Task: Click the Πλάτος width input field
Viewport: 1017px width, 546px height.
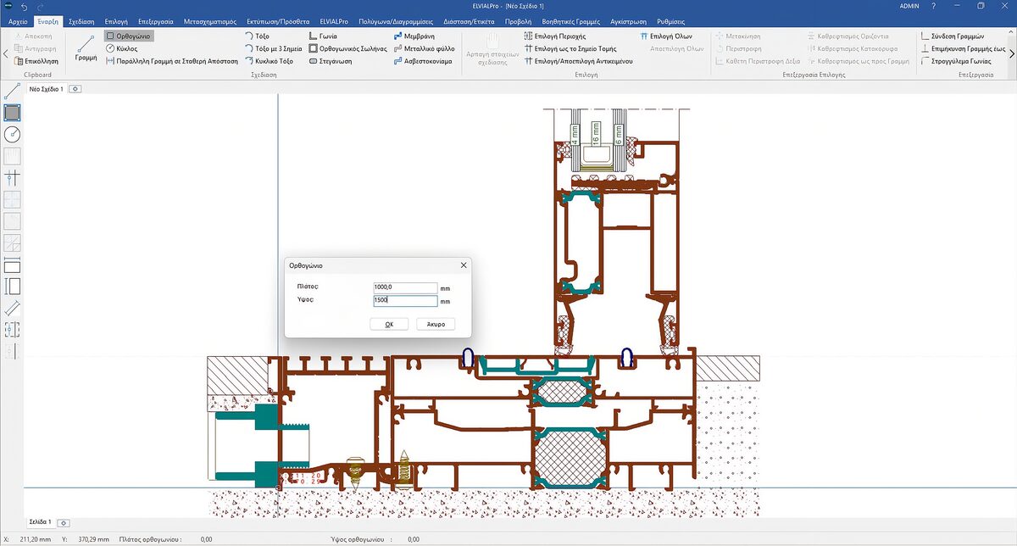Action: (404, 287)
